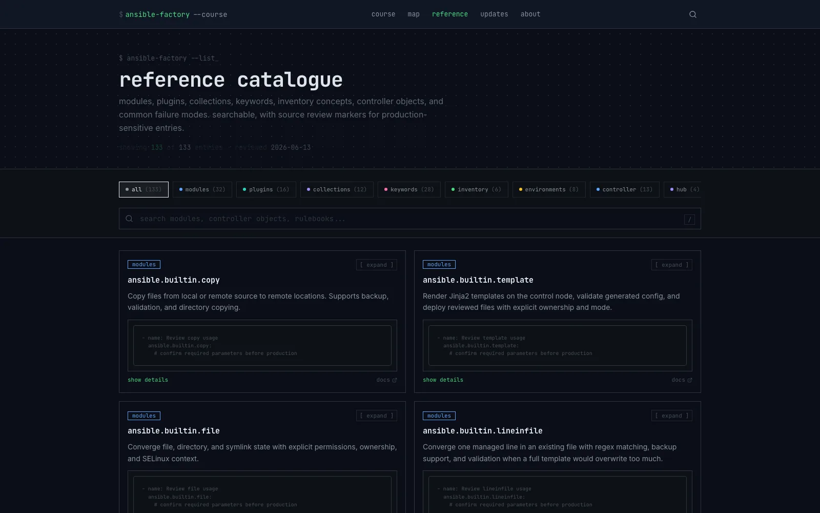Screen dimensions: 820x513
Task: Click the ansible.builtin.lineinfile card title
Action: point(483,431)
